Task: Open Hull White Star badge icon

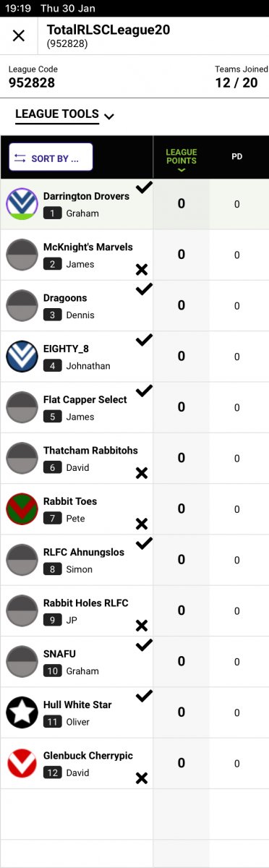Action: click(x=22, y=712)
